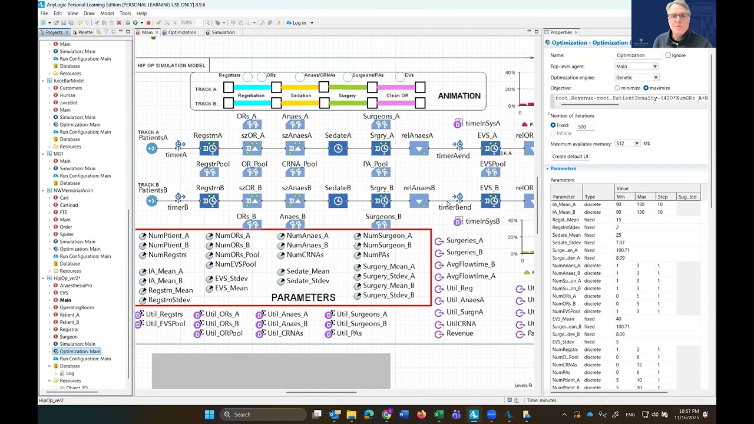Select the CRNA_Pool resource pool icon
Screen dimensions: 754x424
click(295, 173)
